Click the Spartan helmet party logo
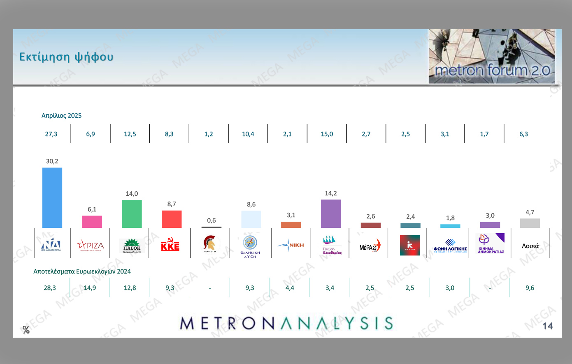Screen dimensions: 572x364 210,244
